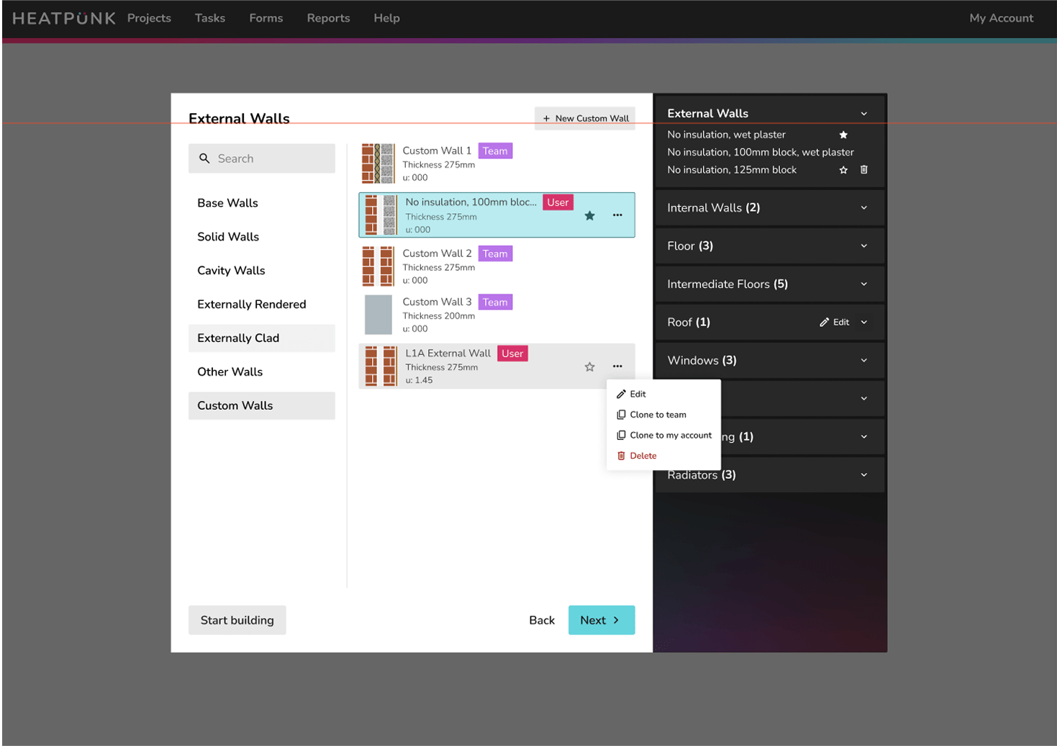
Task: Unfavorite the No insulation 100mm block wall
Action: pyautogui.click(x=589, y=215)
